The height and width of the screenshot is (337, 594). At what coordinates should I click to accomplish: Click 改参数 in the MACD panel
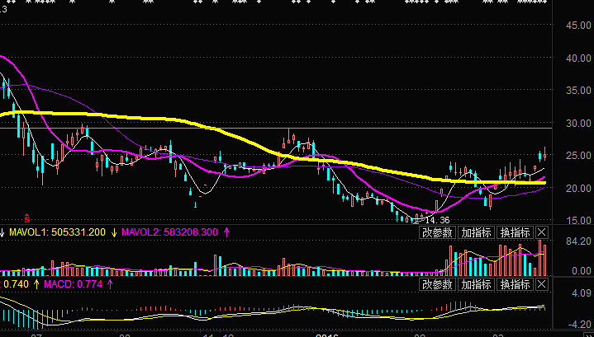437,285
